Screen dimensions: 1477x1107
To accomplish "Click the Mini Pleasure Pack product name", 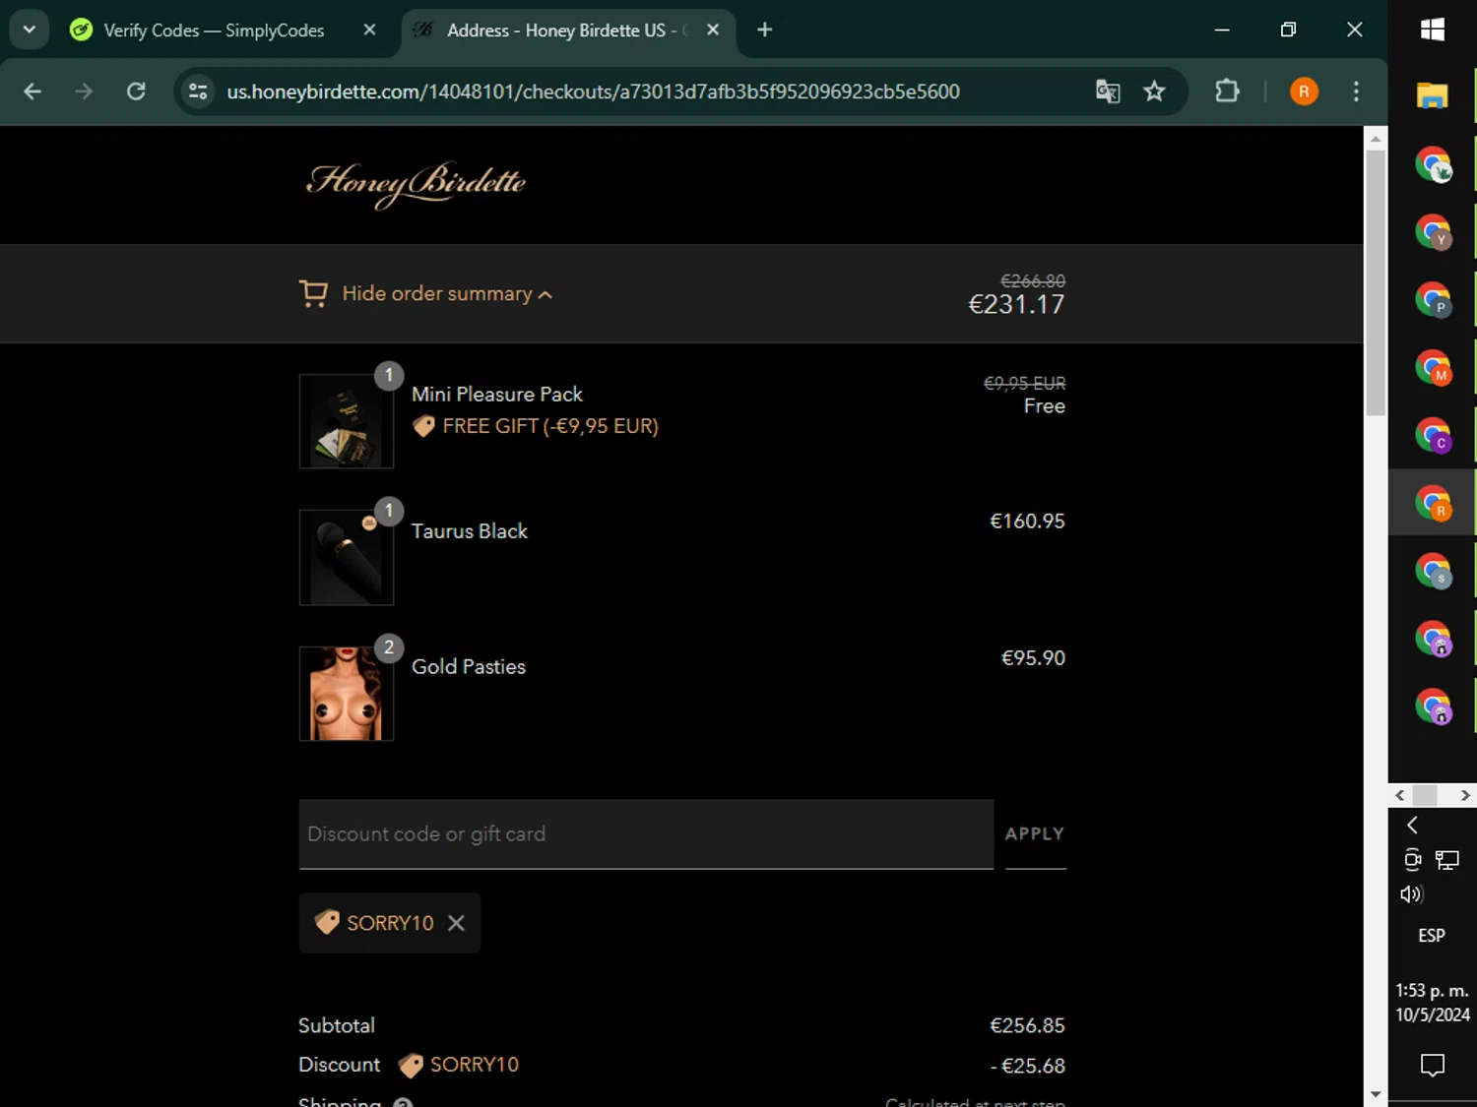I will coord(497,395).
